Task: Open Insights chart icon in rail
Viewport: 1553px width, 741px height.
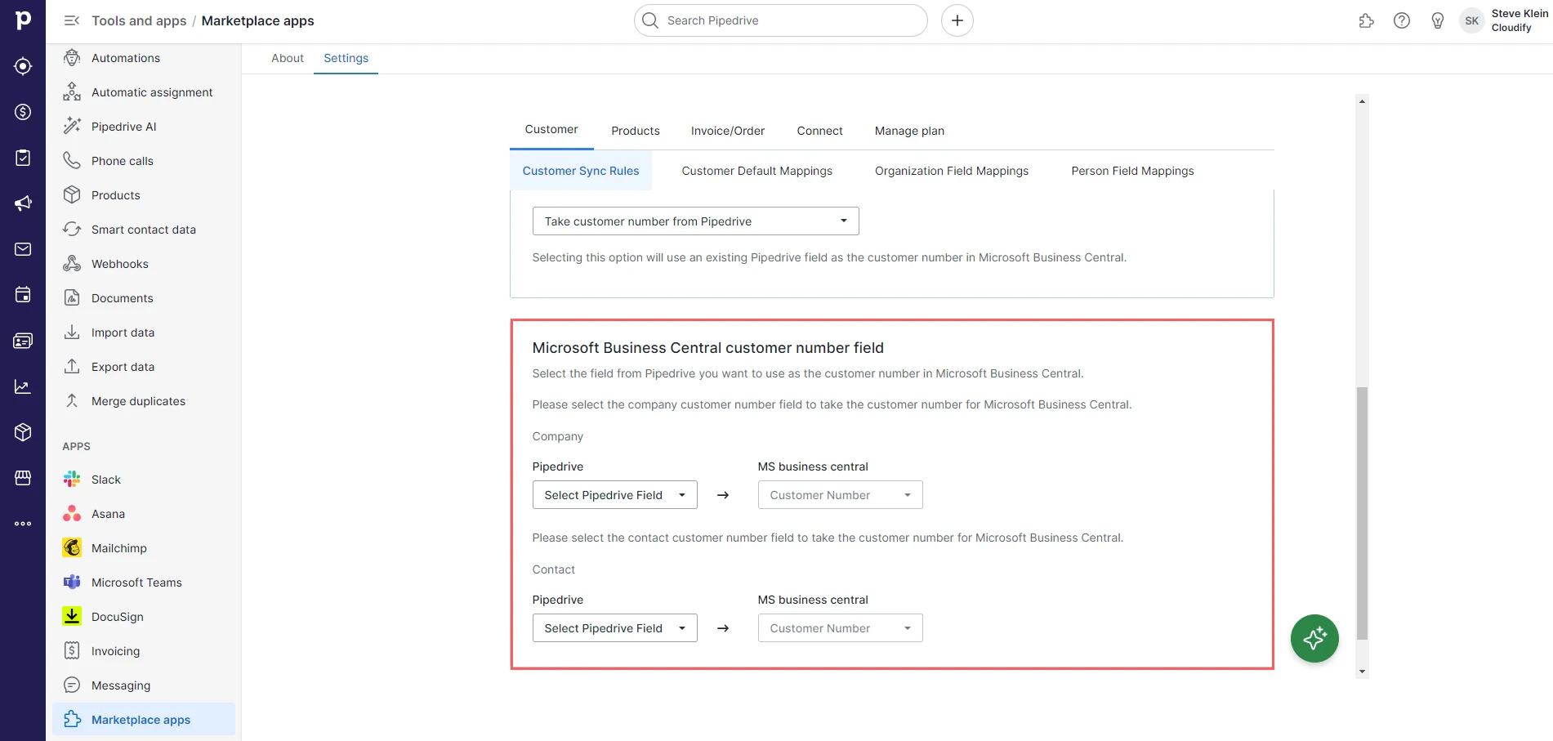Action: point(23,386)
